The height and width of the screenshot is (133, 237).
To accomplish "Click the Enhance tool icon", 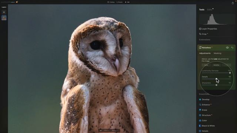I will tap(200, 105).
